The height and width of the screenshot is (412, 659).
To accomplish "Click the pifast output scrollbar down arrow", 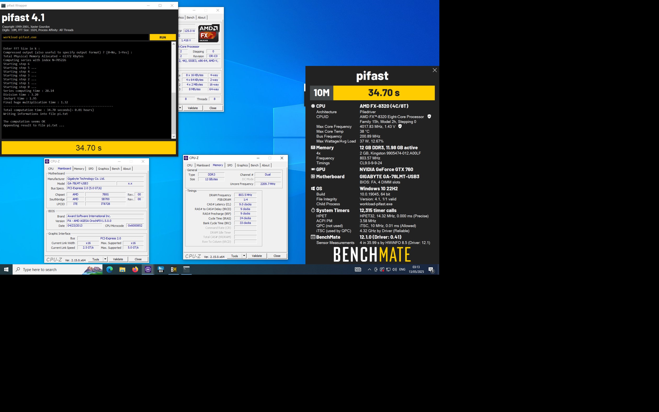I will [x=173, y=137].
